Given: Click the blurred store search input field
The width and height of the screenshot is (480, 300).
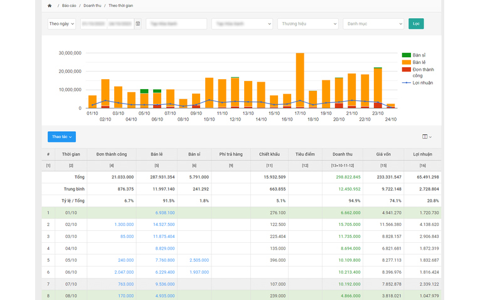Looking at the screenshot, I should click(176, 24).
